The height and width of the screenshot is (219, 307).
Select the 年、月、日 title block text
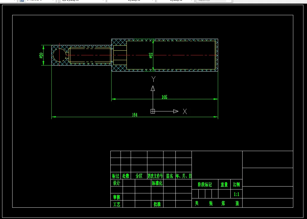[x=184, y=176]
